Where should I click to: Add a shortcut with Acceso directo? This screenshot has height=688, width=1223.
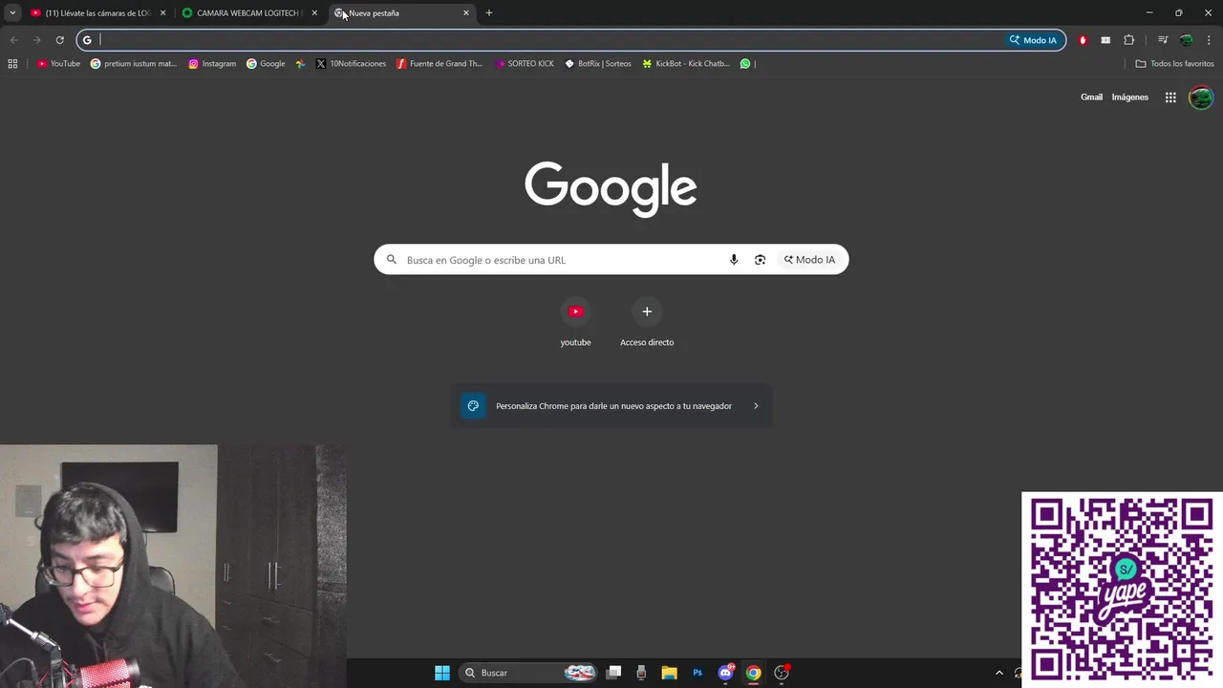click(647, 322)
